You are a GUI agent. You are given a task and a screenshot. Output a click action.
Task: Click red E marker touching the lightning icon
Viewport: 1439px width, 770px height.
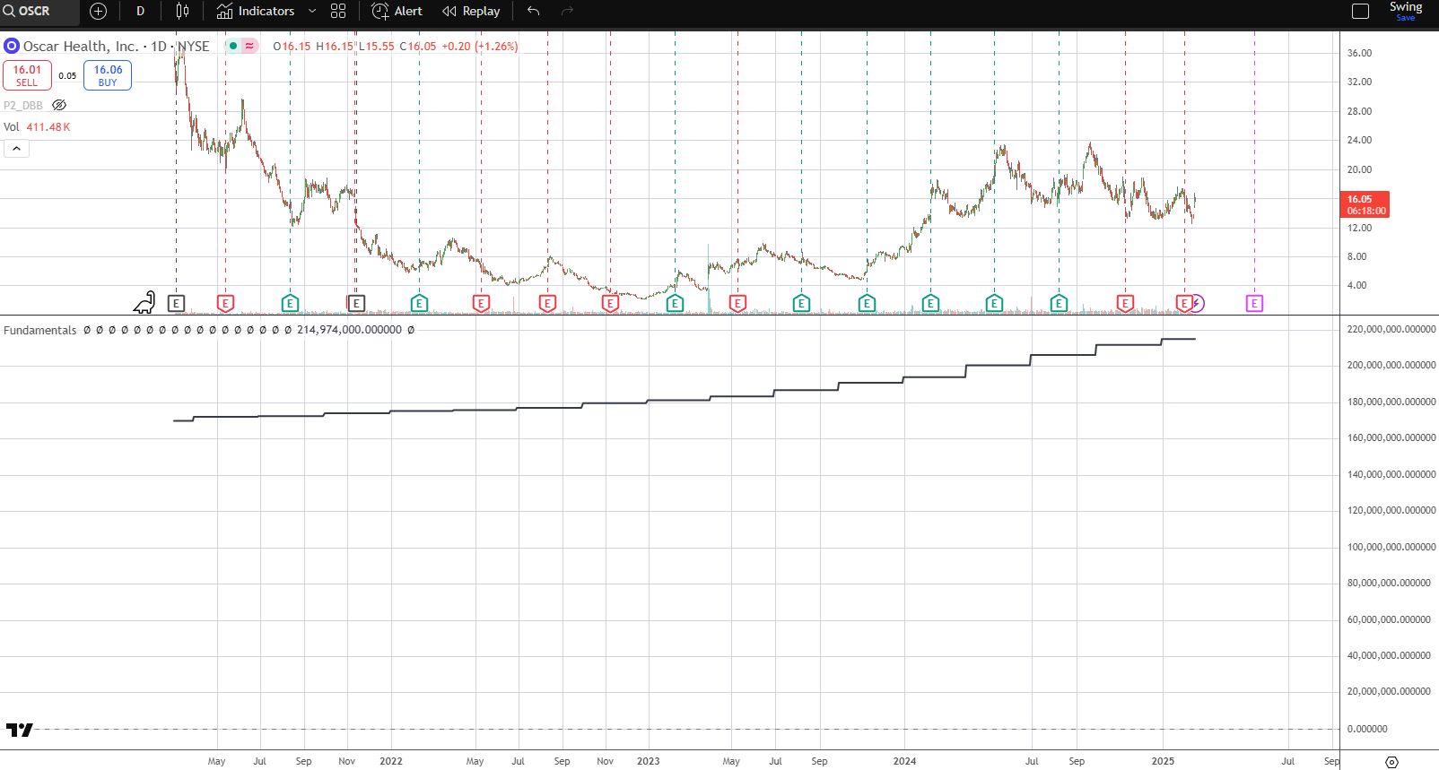click(1183, 304)
